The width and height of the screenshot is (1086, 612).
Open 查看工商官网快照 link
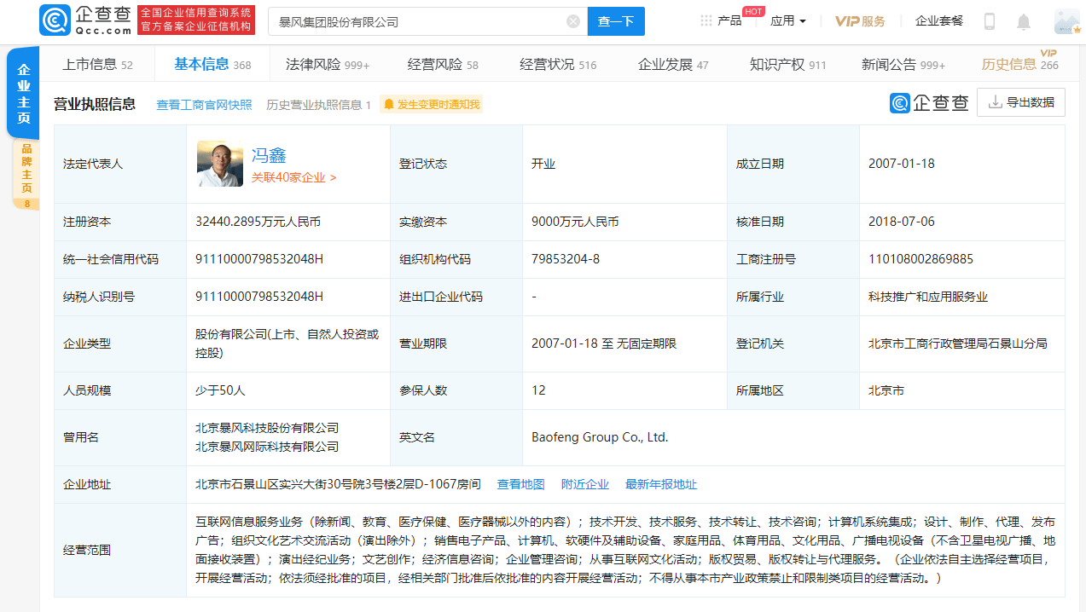pos(204,104)
